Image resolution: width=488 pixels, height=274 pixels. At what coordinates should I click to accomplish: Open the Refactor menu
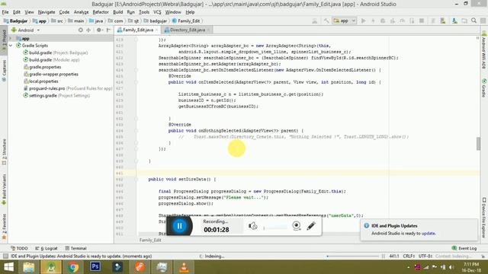101,12
